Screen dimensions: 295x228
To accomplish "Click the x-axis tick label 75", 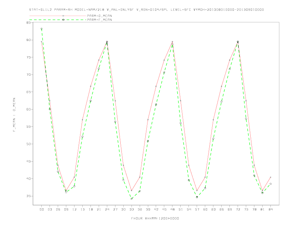I will point(246,209).
